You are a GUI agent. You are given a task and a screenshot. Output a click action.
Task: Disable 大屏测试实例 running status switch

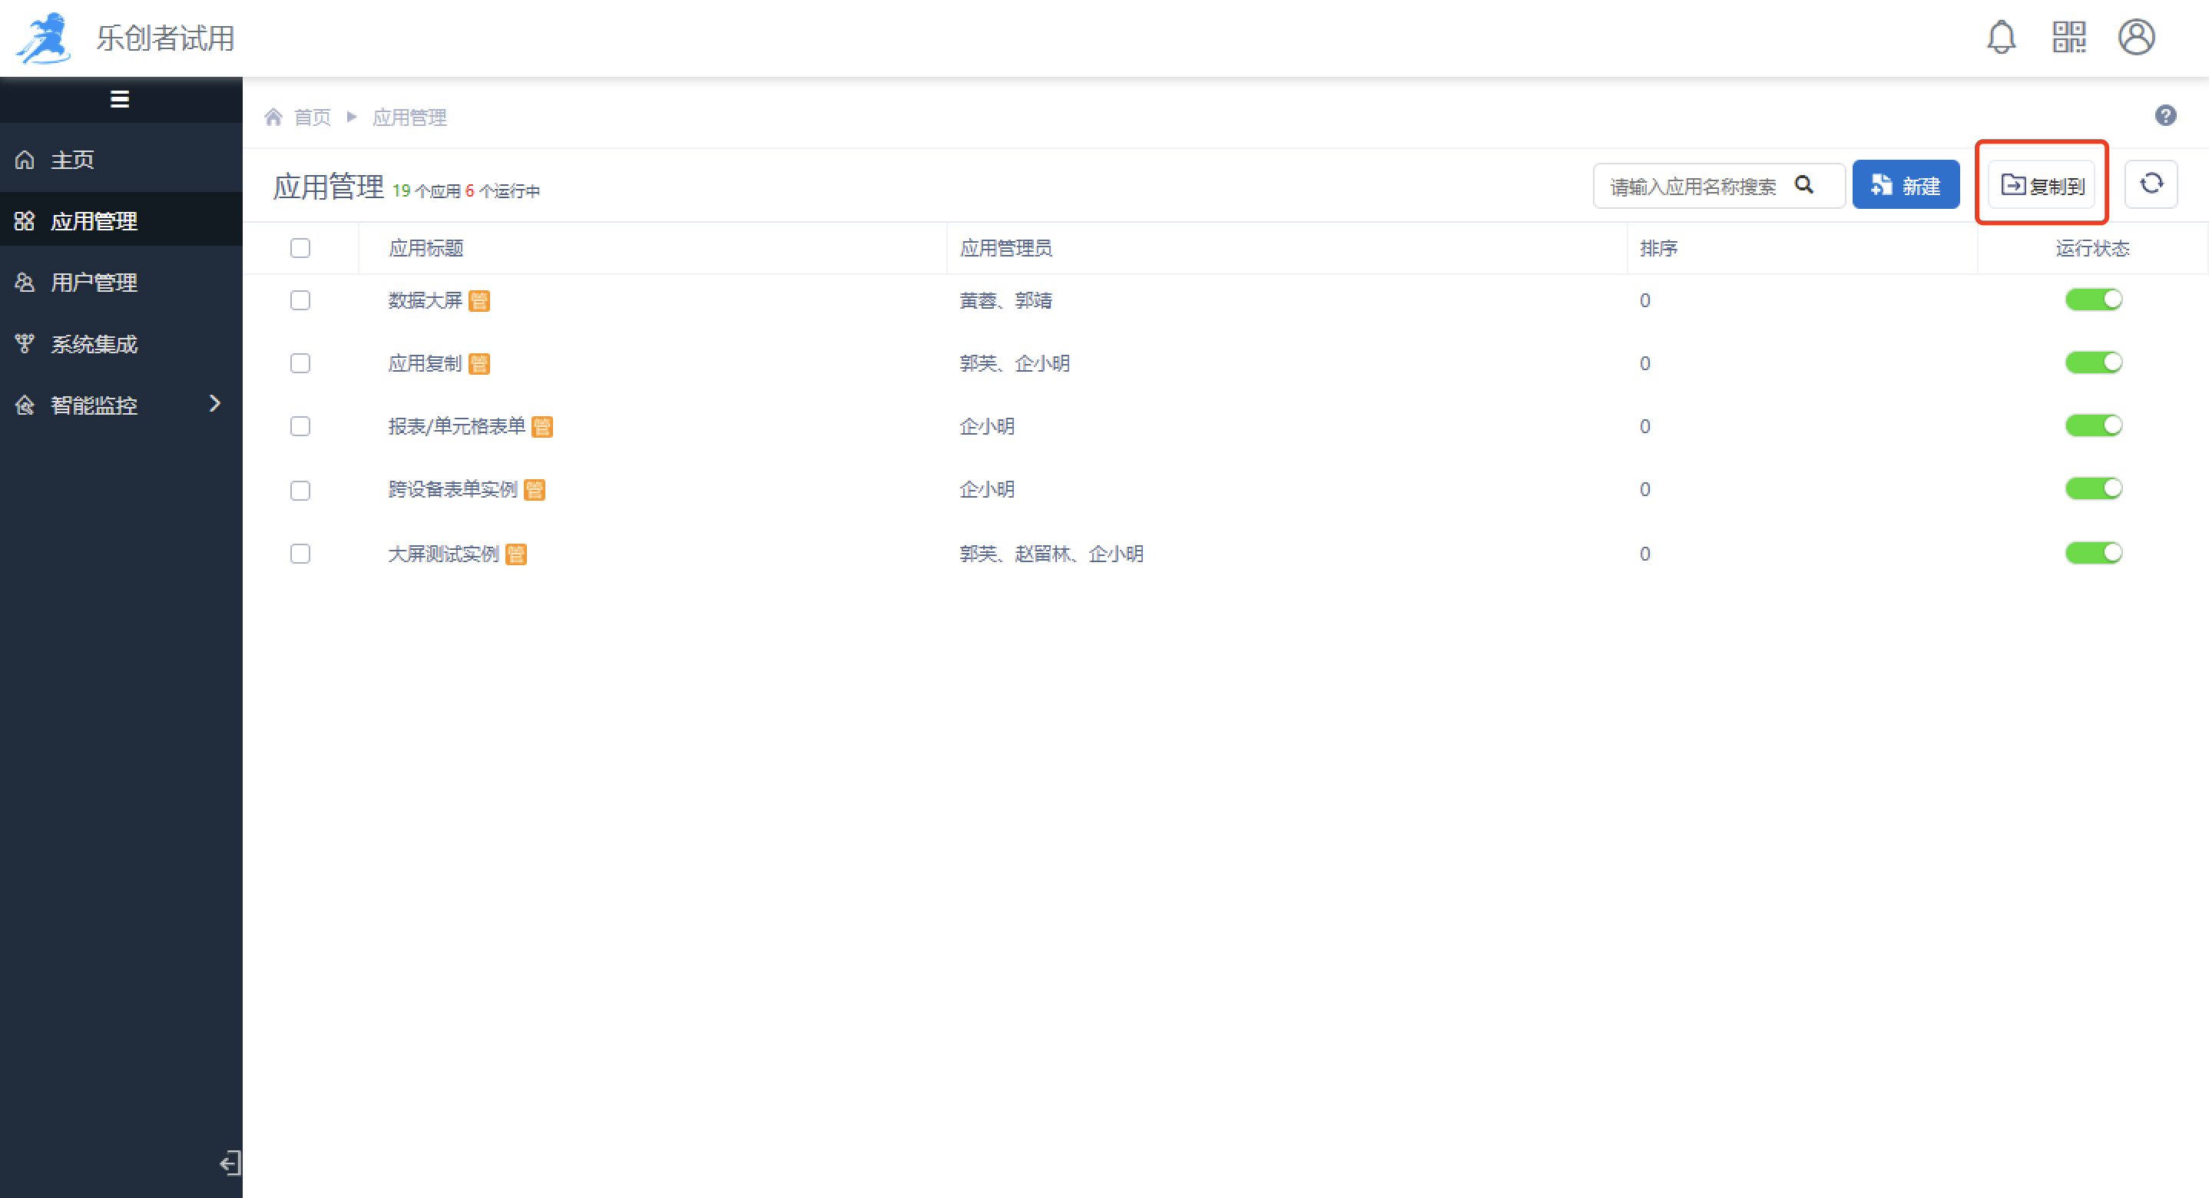point(2093,553)
